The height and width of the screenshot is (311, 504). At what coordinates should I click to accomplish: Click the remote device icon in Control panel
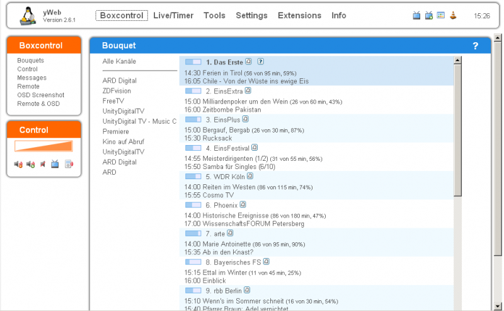[69, 164]
